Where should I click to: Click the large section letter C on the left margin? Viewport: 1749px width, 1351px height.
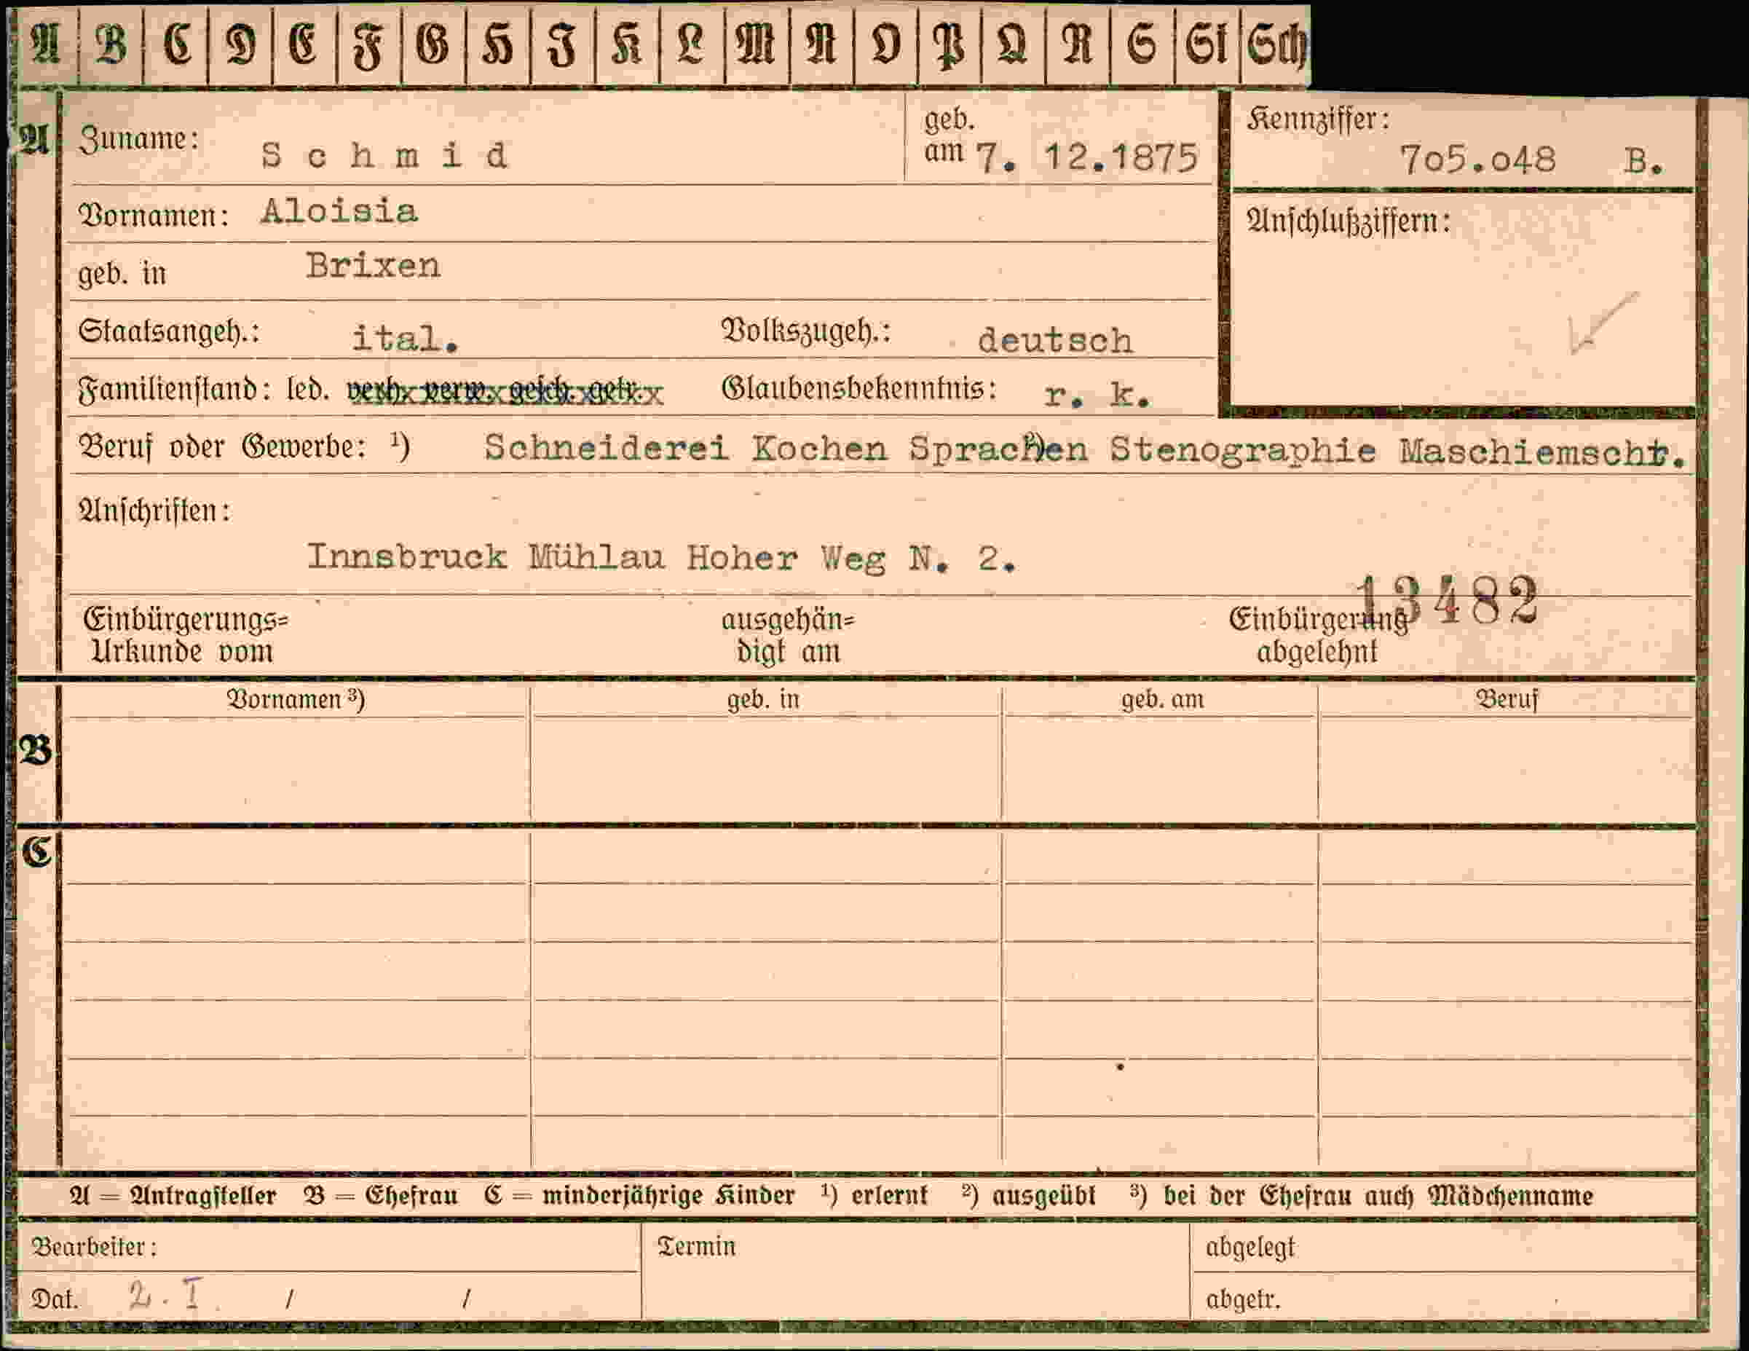[37, 851]
